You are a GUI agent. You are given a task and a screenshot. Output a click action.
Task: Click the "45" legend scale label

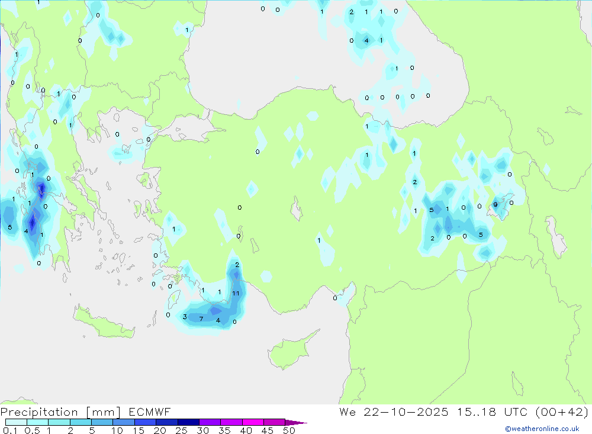268,430
